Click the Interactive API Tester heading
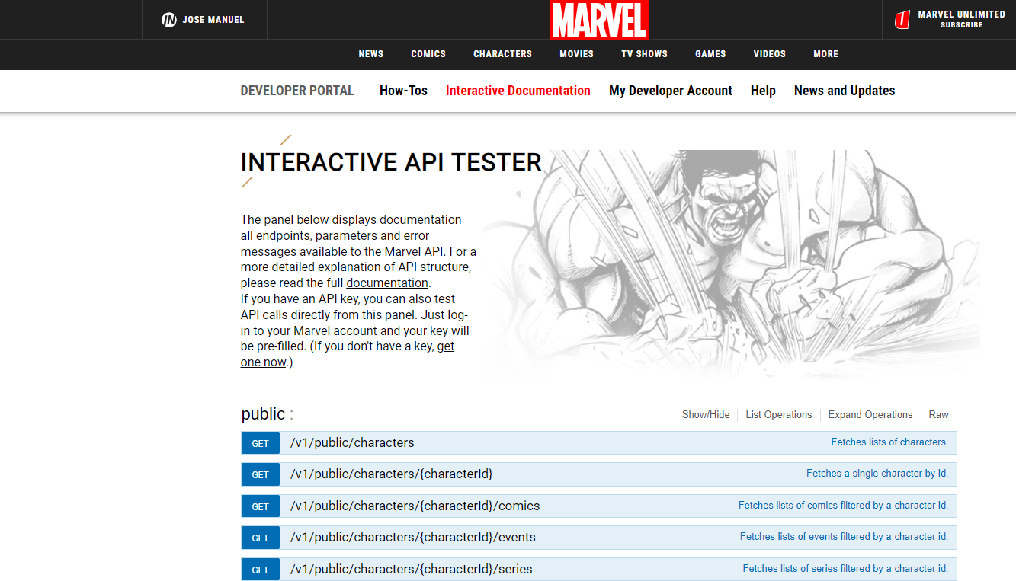 391,162
